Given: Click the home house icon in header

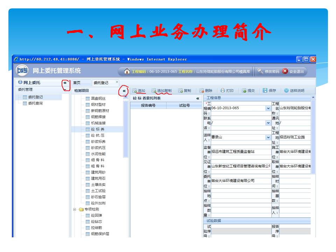Looking at the screenshot, I should click(x=127, y=71).
